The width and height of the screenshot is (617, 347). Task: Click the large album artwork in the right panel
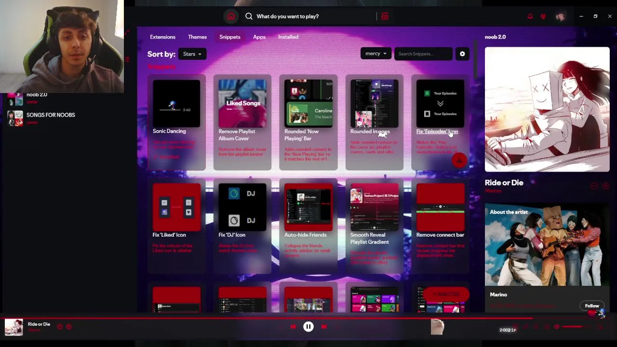point(547,109)
